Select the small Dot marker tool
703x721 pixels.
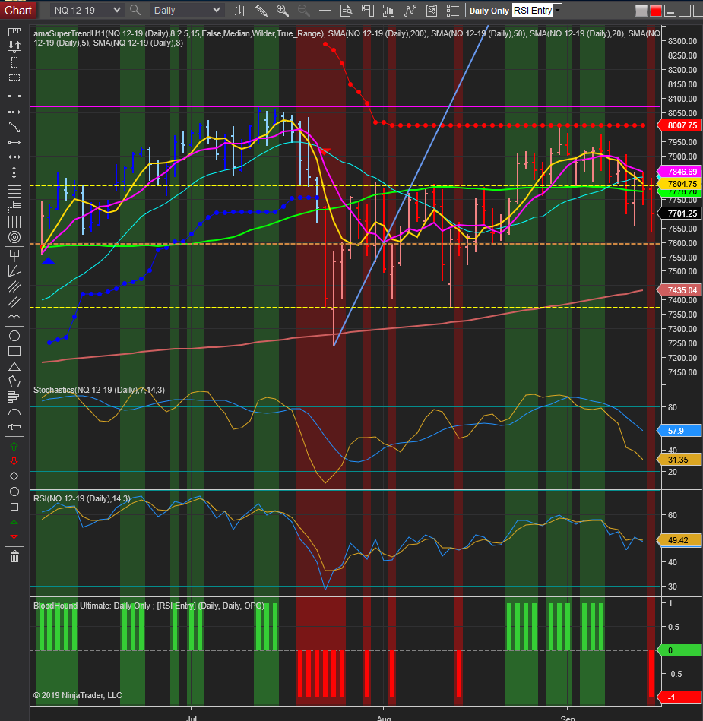tap(14, 492)
